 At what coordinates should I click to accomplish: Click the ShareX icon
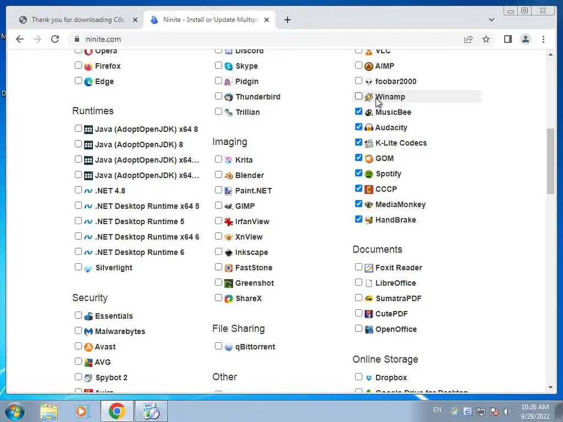229,299
